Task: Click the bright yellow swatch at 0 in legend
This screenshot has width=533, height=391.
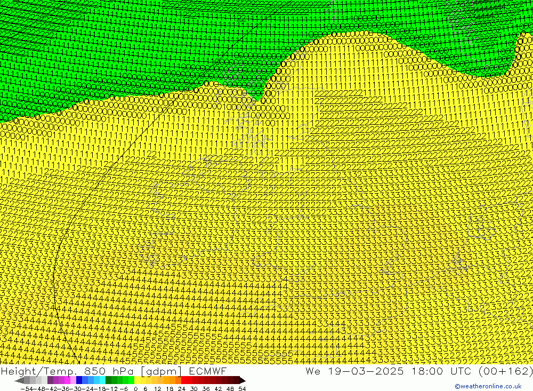Action: point(138,380)
